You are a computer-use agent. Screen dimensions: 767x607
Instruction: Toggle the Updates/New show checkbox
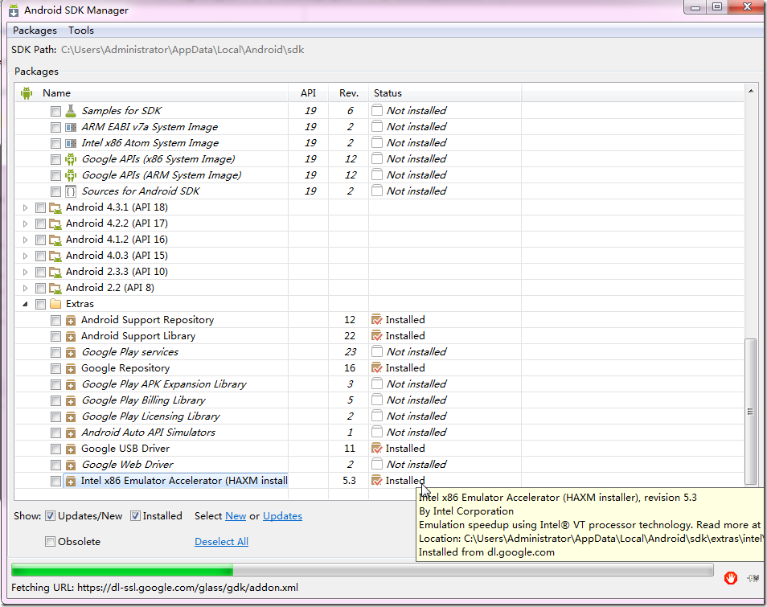[50, 515]
